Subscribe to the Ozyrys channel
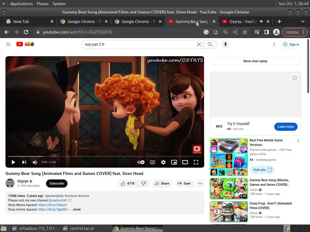This screenshot has width=310, height=232. click(x=57, y=183)
